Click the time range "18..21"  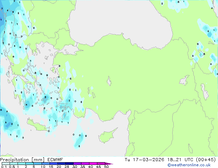click(174, 160)
